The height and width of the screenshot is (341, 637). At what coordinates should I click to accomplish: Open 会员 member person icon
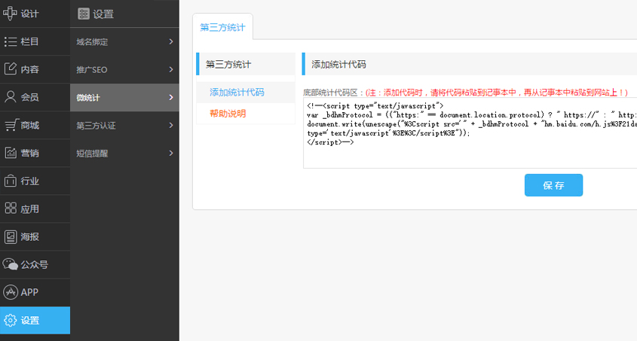coord(11,97)
